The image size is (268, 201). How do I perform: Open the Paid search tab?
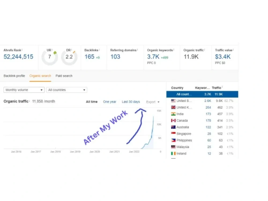tap(64, 76)
